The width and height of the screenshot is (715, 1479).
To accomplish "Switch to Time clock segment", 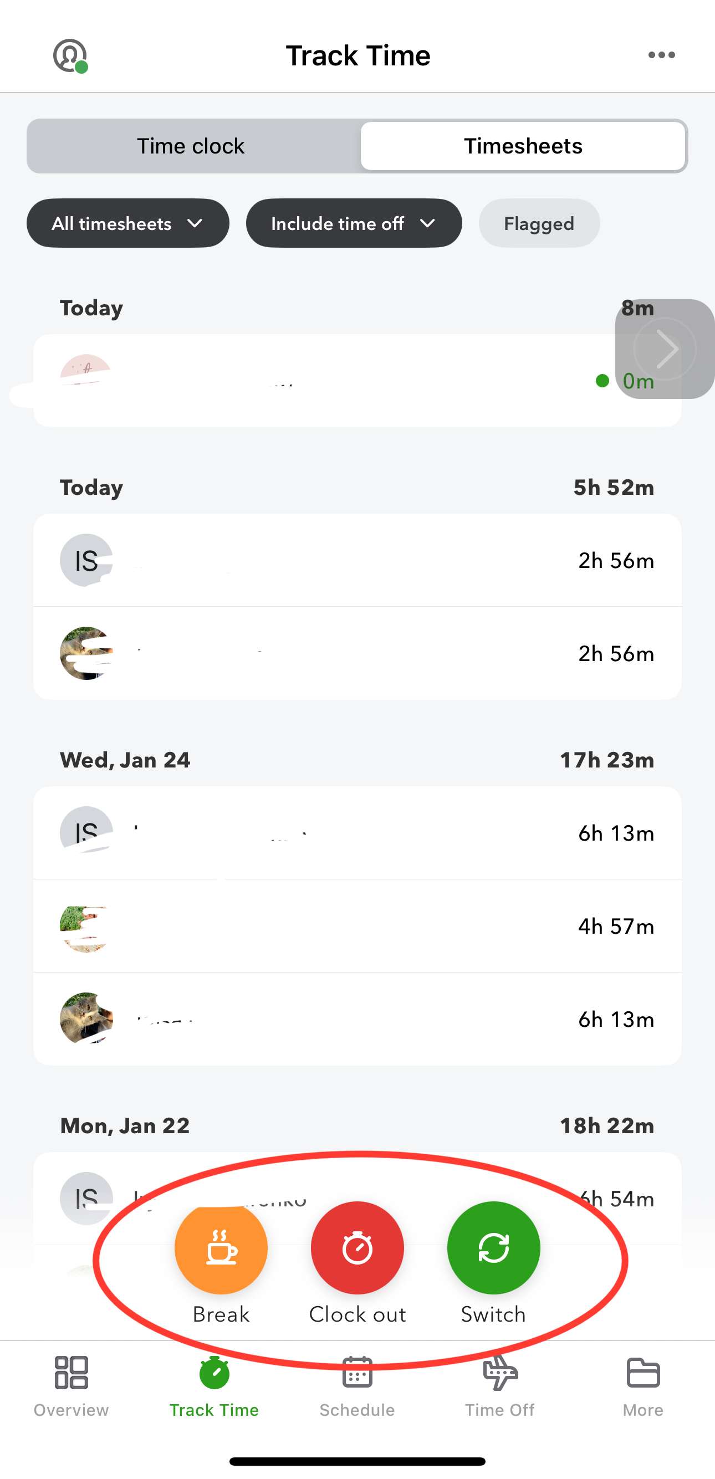I will pos(191,146).
